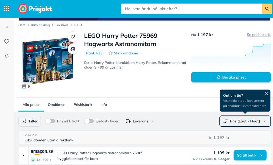Open 'Pris (Lågt - Högt)' sort dropdown

point(245,121)
